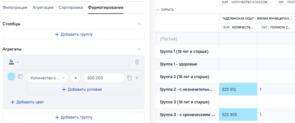Edit the 300 000 value field
This screenshot has width=295, height=123.
coord(104,78)
